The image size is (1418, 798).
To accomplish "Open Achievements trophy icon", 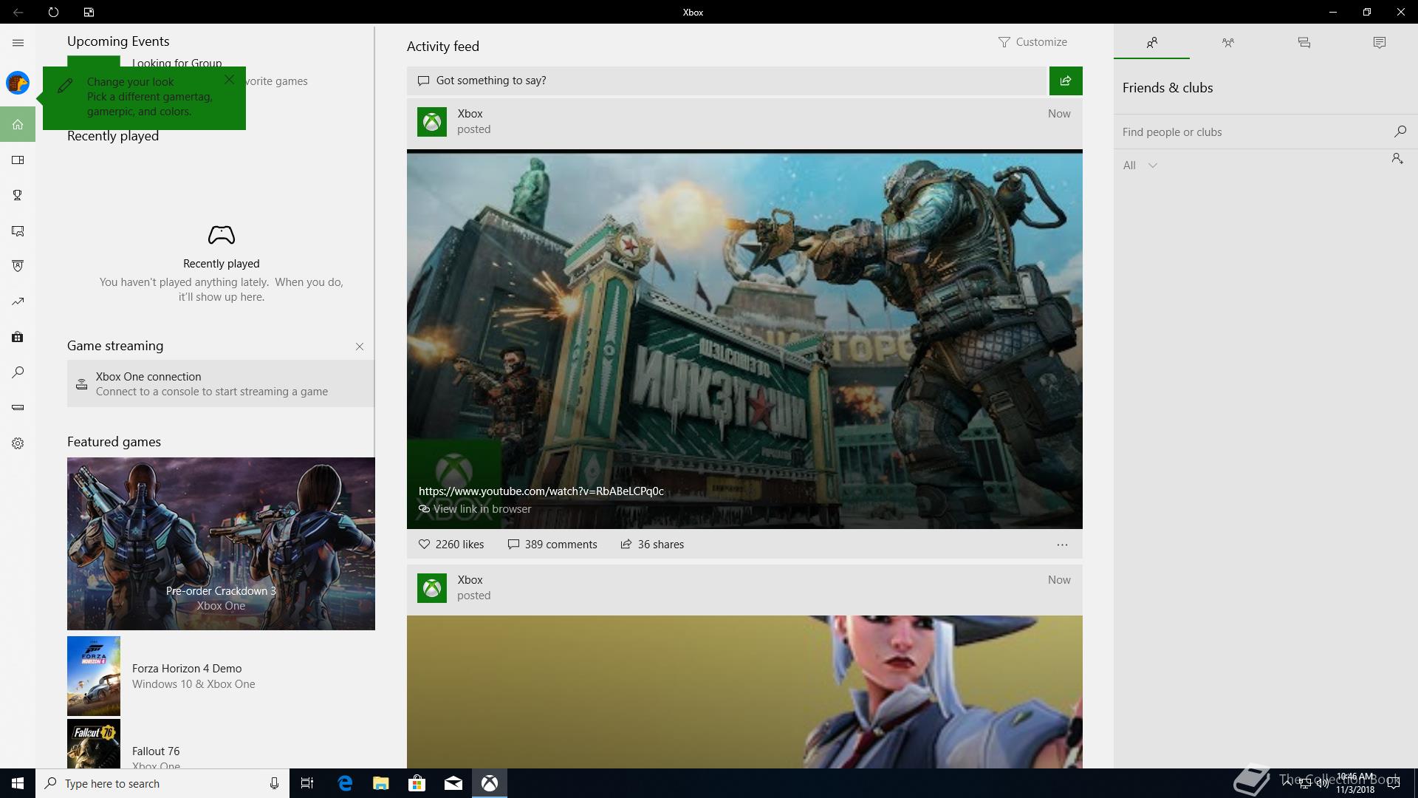I will click(x=18, y=195).
